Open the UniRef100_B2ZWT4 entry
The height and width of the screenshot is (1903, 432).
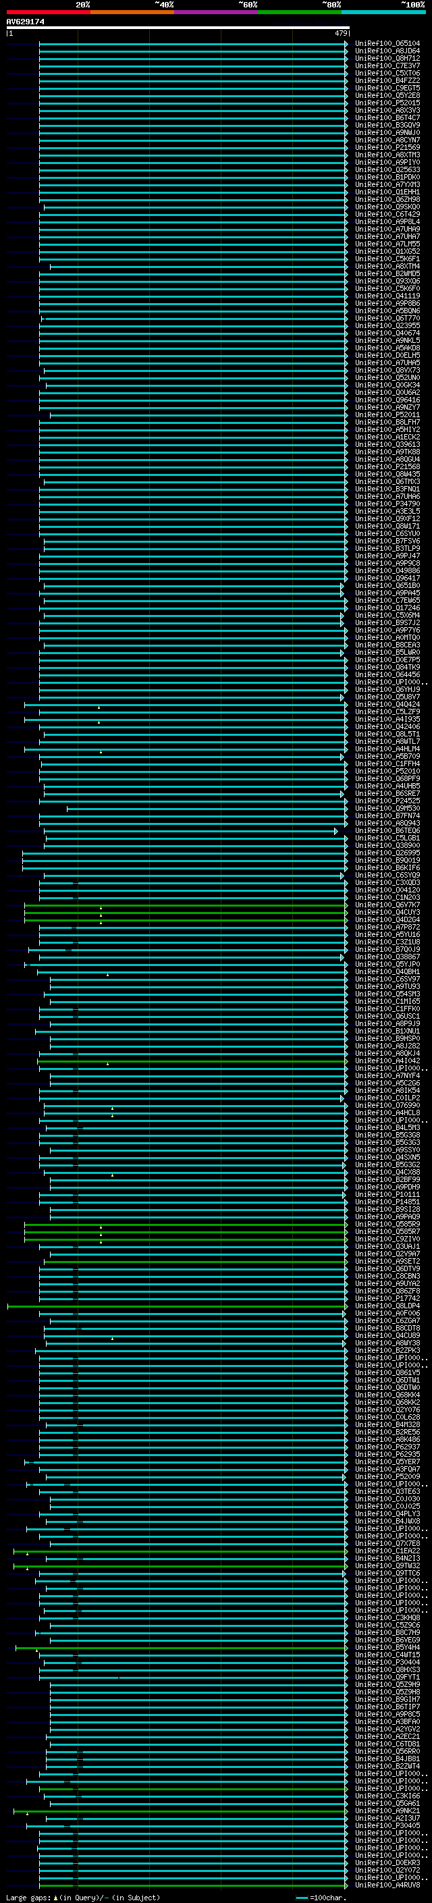pos(387,1767)
